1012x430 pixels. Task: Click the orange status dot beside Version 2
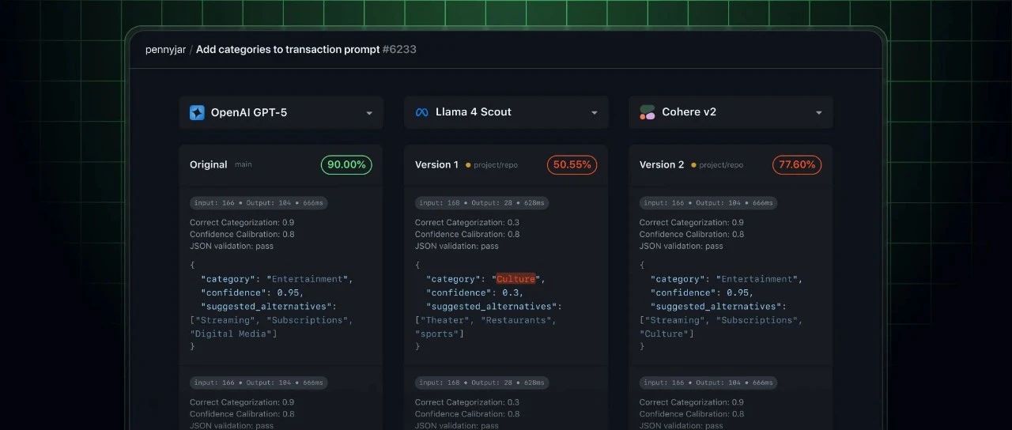point(693,165)
